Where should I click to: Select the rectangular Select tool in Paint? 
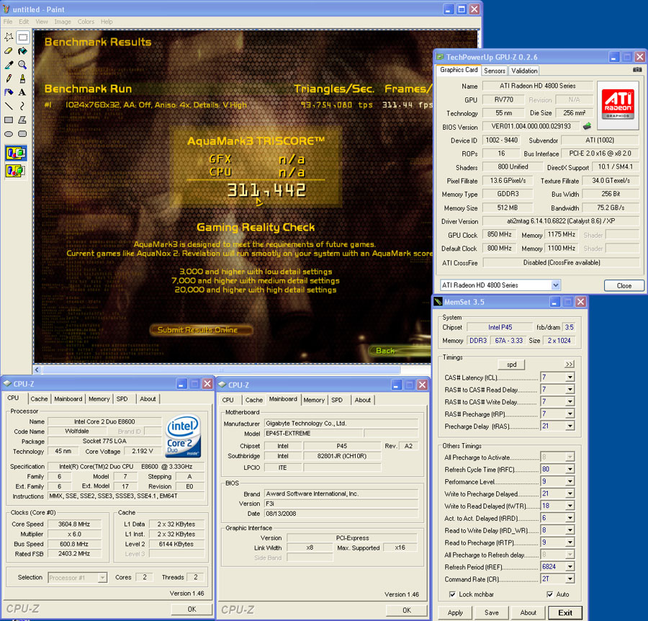coord(23,37)
